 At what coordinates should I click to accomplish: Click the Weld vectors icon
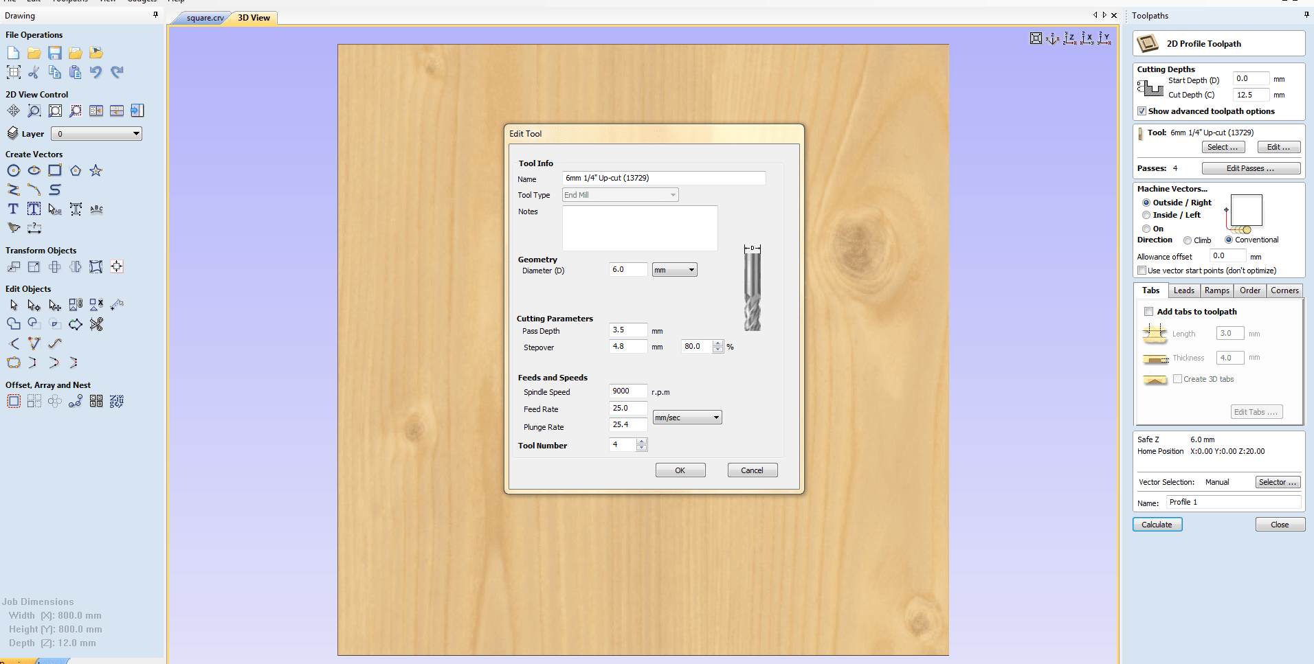coord(13,324)
